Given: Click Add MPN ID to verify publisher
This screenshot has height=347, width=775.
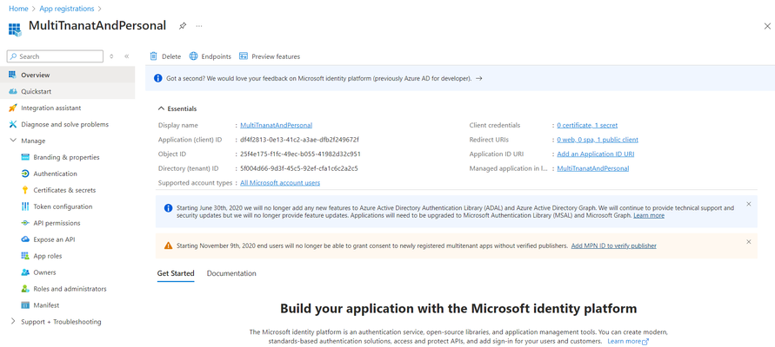Looking at the screenshot, I should [613, 246].
